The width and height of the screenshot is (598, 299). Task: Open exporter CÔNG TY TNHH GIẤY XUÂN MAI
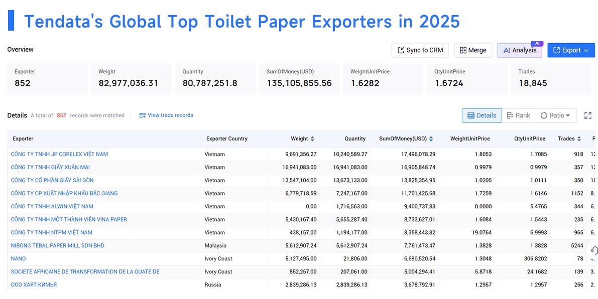pyautogui.click(x=50, y=167)
